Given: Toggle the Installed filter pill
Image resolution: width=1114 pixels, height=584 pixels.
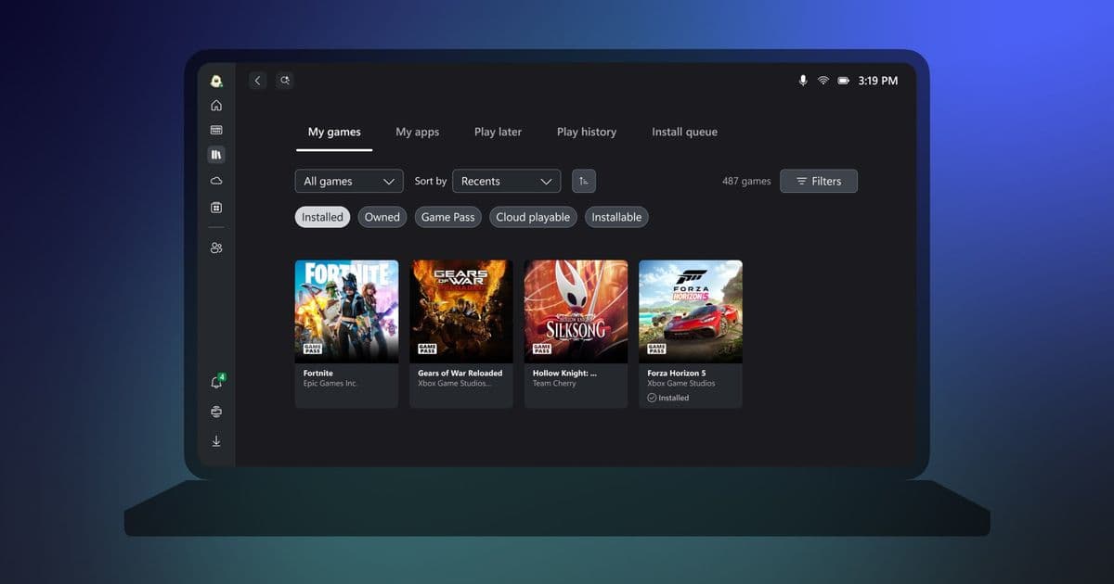Looking at the screenshot, I should pos(322,217).
